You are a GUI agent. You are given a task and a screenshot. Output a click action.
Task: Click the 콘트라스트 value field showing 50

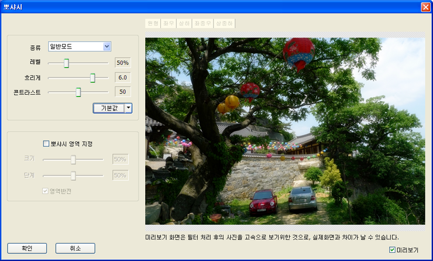(122, 92)
